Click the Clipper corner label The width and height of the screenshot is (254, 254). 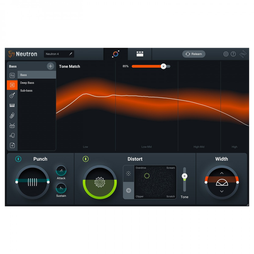pyautogui.click(x=140, y=196)
